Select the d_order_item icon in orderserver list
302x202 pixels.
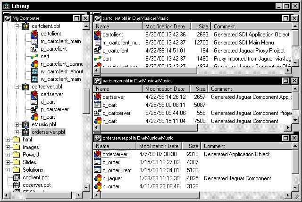(98, 170)
